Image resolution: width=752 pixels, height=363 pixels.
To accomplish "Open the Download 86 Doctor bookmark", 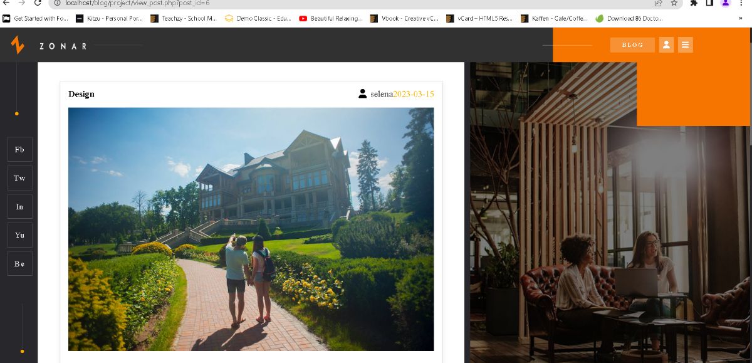I will pyautogui.click(x=629, y=18).
